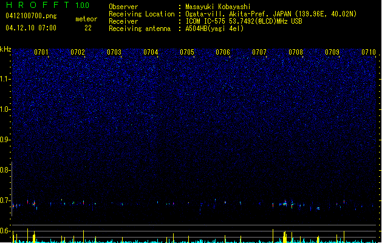Viewport: 382px width, 243px height.
Task: Click the 0703 time marker
Action: [114, 52]
